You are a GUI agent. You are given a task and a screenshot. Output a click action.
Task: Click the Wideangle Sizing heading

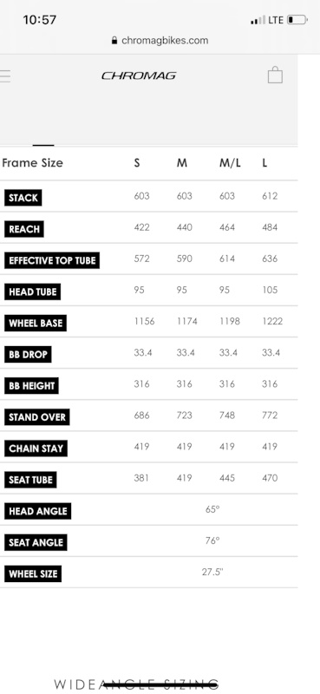pyautogui.click(x=136, y=684)
